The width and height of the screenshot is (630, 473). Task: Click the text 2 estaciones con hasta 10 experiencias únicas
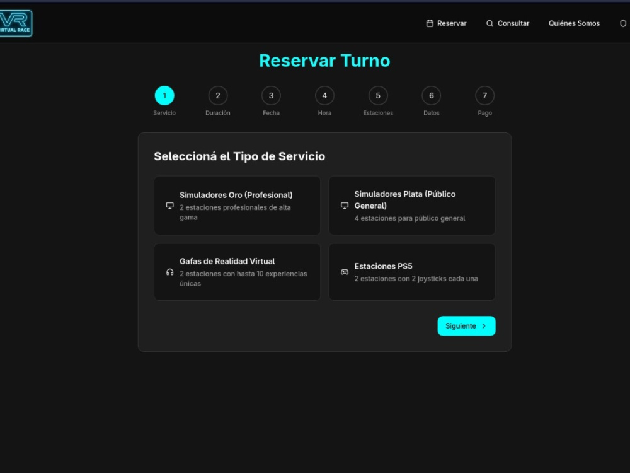point(243,279)
